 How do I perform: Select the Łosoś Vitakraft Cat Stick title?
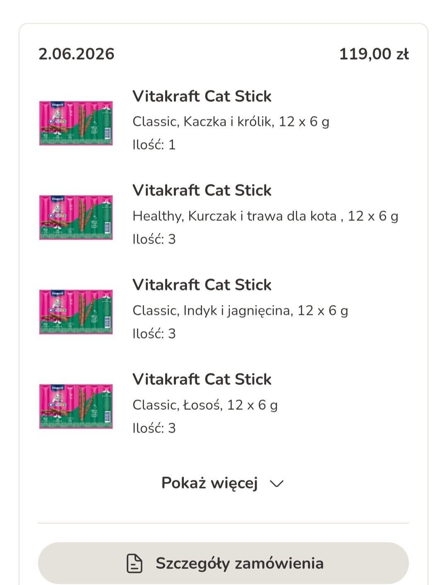click(x=202, y=380)
